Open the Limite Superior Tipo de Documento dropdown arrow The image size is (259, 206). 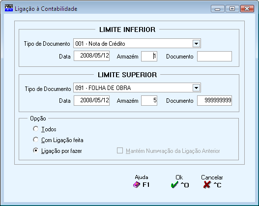point(196,88)
